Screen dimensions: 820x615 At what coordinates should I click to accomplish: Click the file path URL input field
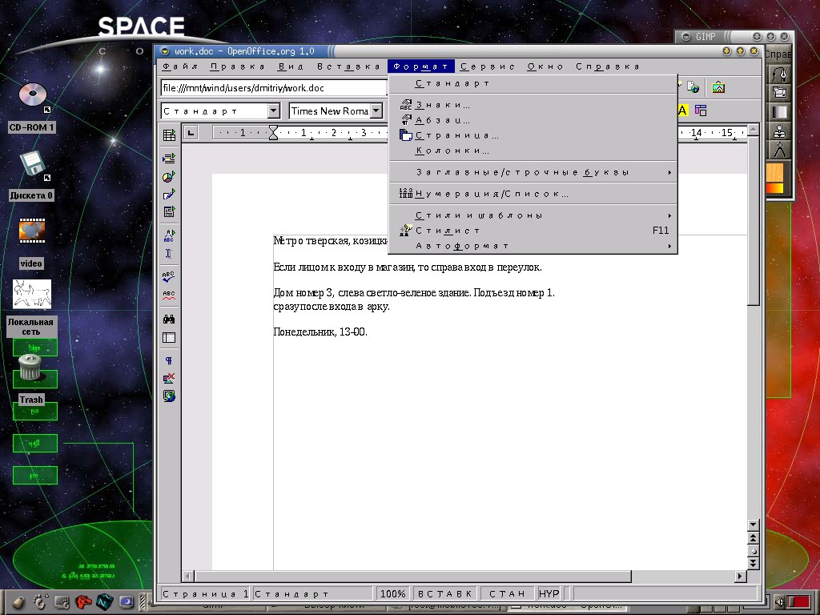point(272,88)
